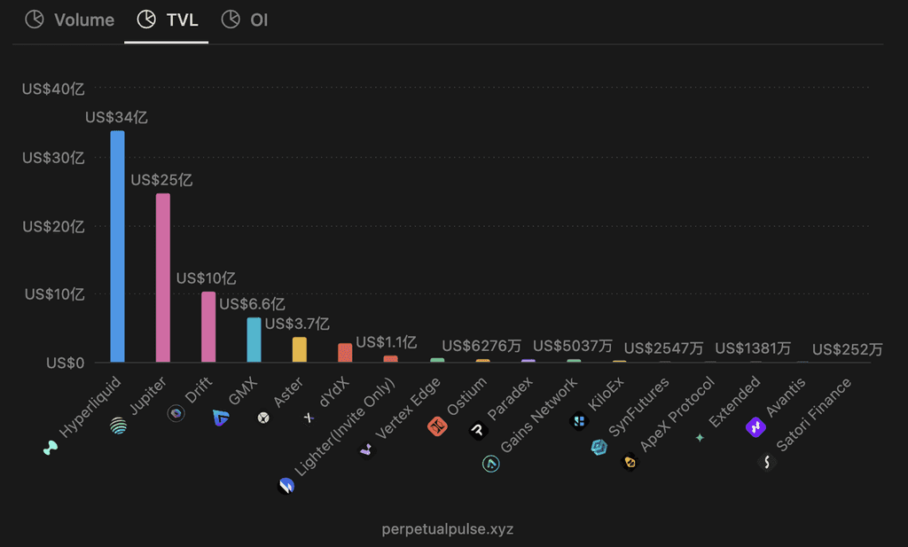Image resolution: width=908 pixels, height=547 pixels.
Task: Click the Satori Finance axis label
Action: 814,414
